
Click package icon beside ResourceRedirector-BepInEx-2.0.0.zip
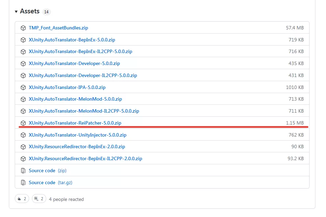click(23, 147)
